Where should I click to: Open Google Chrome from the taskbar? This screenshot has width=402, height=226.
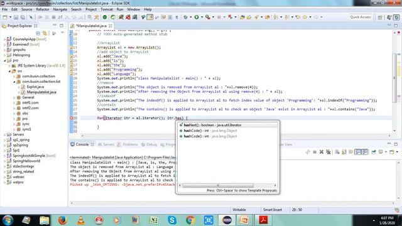(x=190, y=220)
